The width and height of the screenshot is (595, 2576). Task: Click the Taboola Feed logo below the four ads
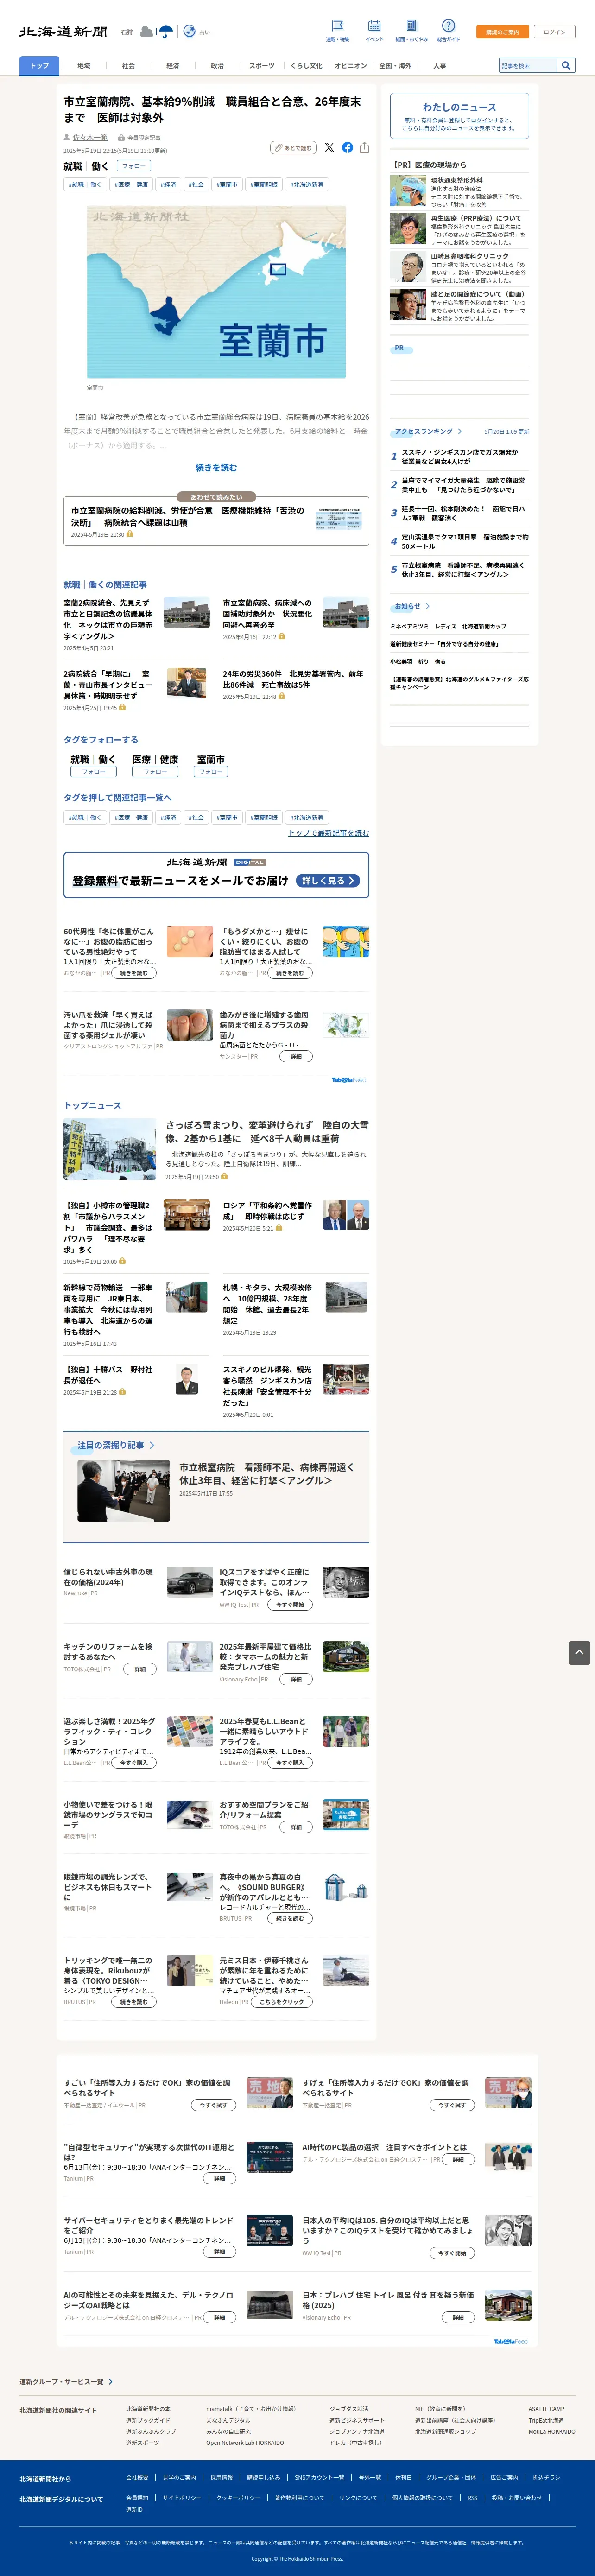coord(349,1080)
